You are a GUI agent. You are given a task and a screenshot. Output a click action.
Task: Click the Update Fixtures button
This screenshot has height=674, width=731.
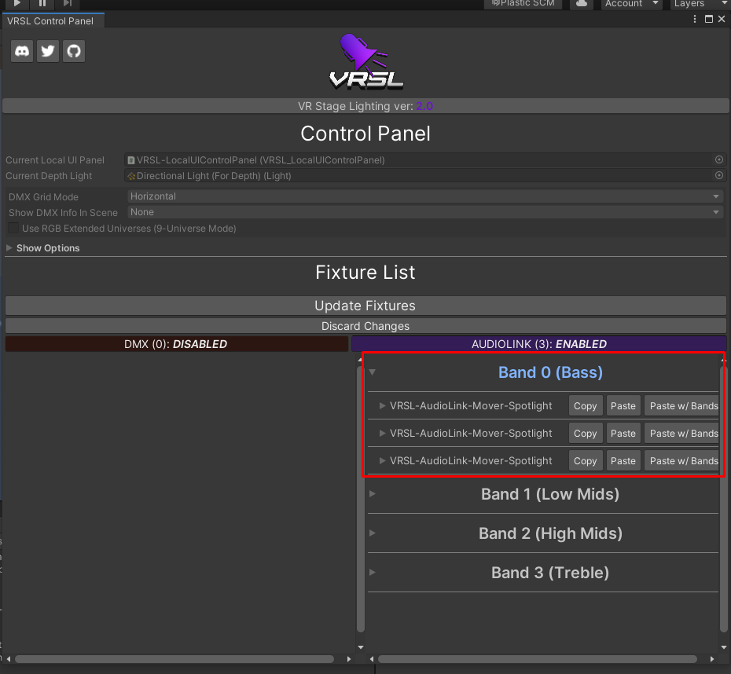365,306
